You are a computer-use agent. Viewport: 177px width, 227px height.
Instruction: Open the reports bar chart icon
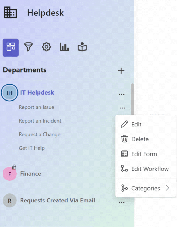pos(64,47)
